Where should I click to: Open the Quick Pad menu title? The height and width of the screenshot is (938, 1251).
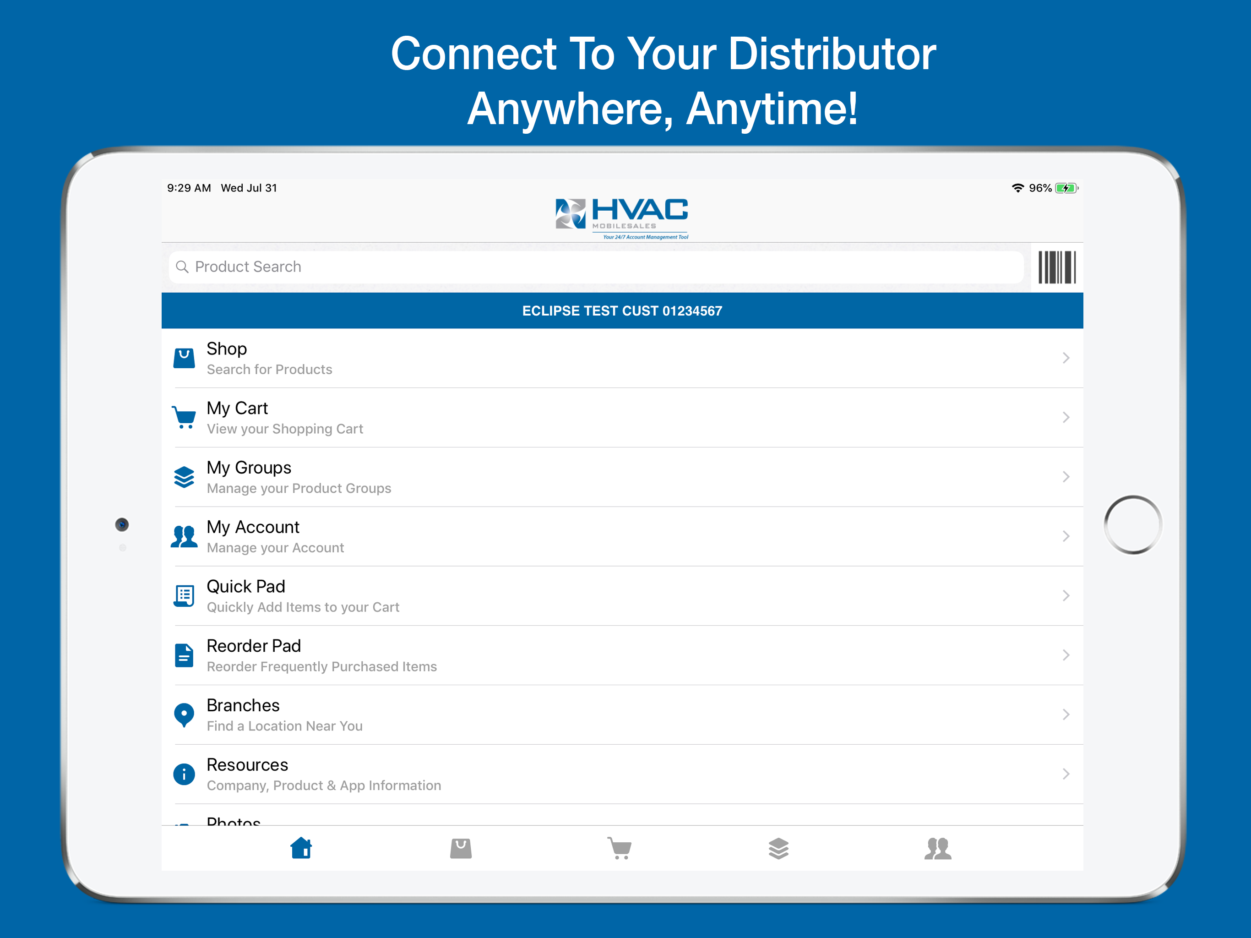pos(246,586)
